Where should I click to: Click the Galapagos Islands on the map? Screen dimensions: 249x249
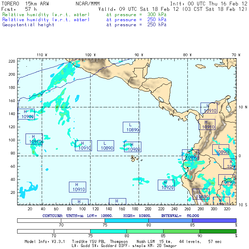pos(134,157)
